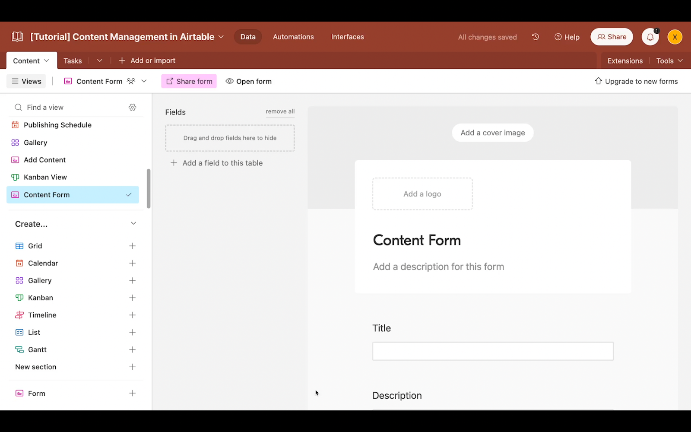Collapse the Create... section
Screen dimensions: 691x432
point(133,223)
